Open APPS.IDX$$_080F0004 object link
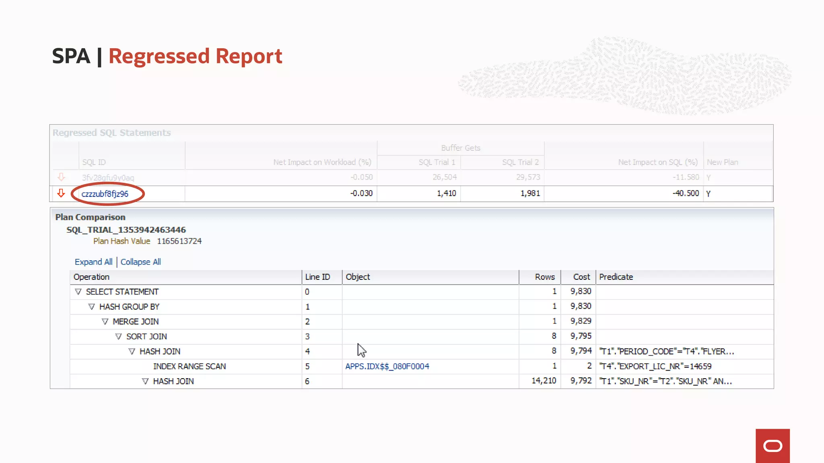The image size is (824, 463). click(387, 366)
